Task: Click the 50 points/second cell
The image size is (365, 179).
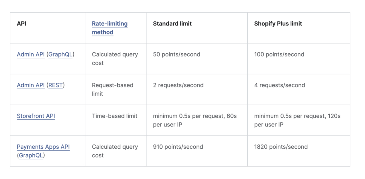Action: tap(176, 54)
